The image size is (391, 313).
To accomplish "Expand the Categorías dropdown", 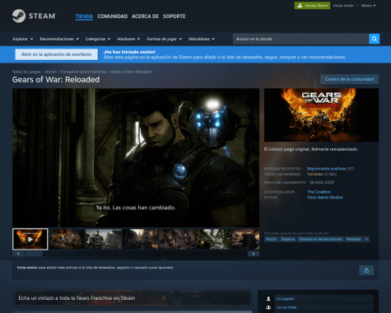I will pyautogui.click(x=98, y=39).
